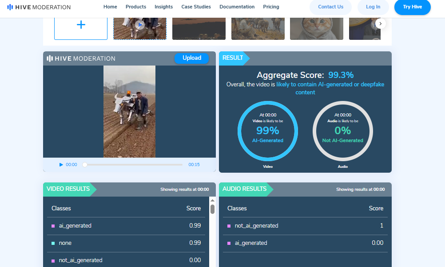This screenshot has height=267, width=445.
Task: Open the Products menu
Action: pos(136,7)
